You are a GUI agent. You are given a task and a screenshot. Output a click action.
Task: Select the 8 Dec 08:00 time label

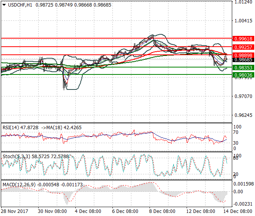pyautogui.click(x=162, y=211)
